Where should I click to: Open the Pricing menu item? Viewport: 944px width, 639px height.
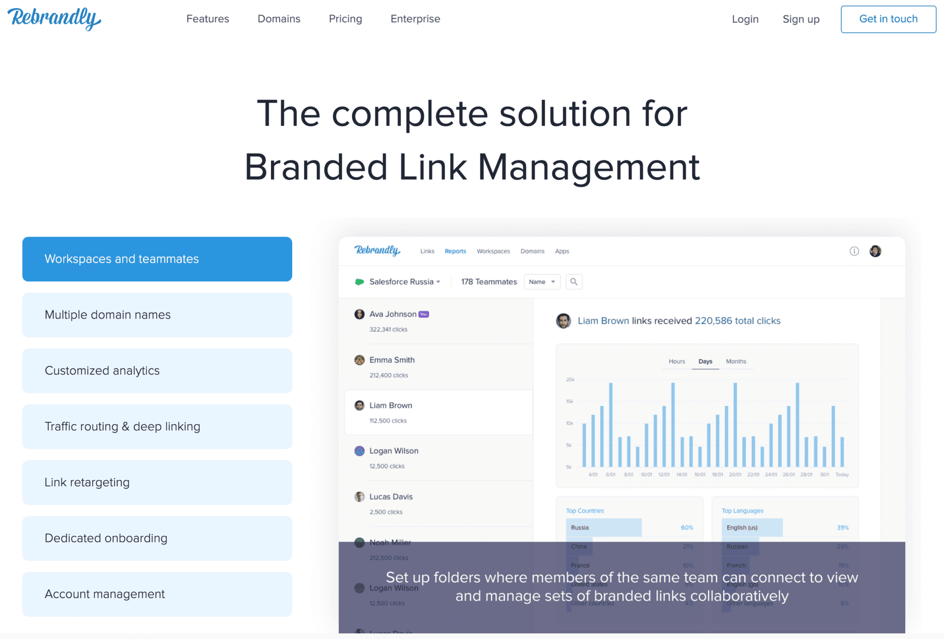pyautogui.click(x=345, y=19)
